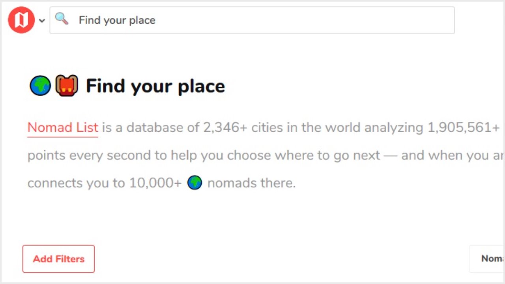Open the Nomad List red hyperlink
505x284 pixels.
pyautogui.click(x=63, y=128)
